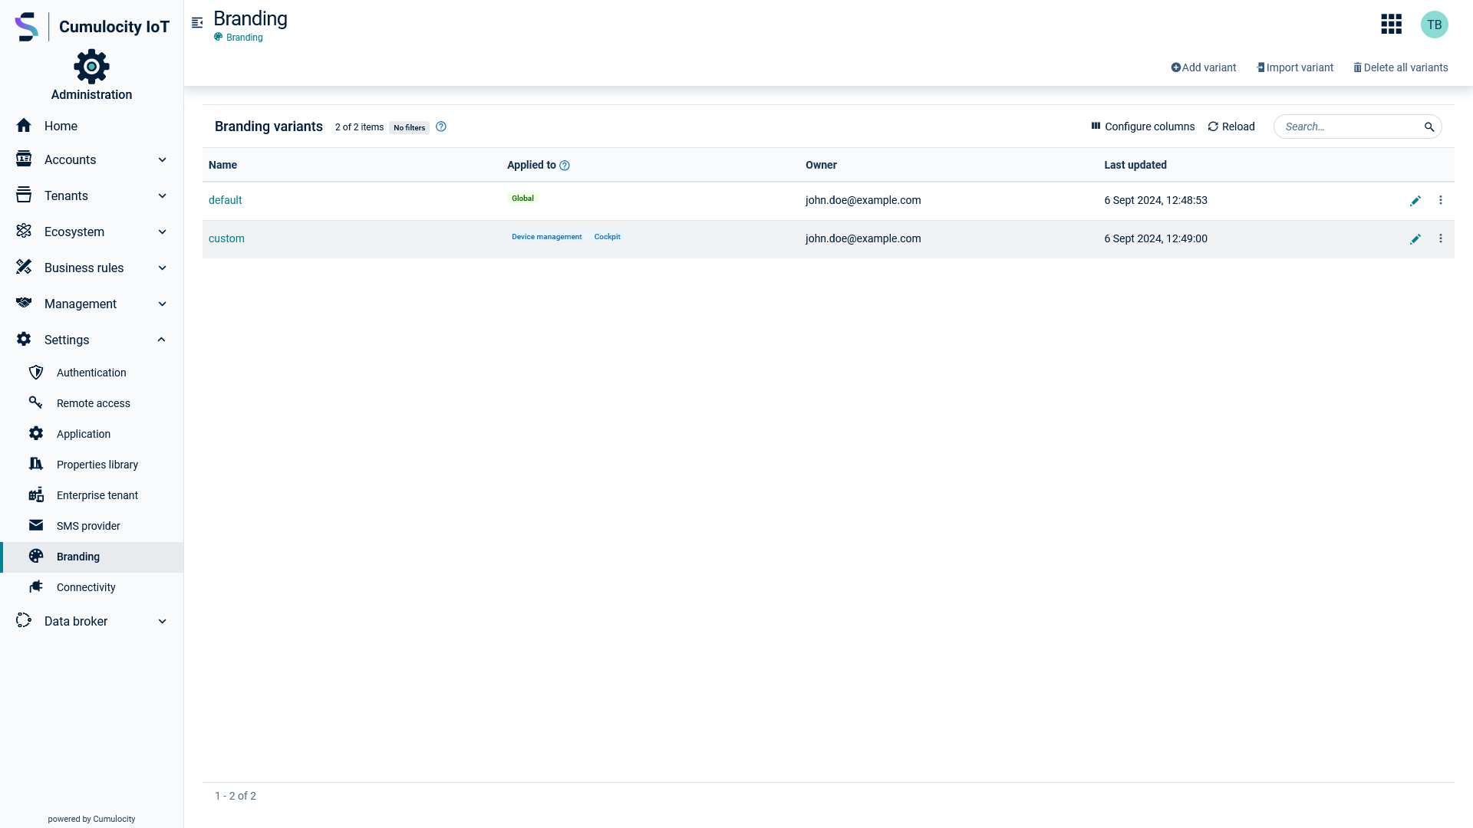Open Remote access settings

(91, 403)
